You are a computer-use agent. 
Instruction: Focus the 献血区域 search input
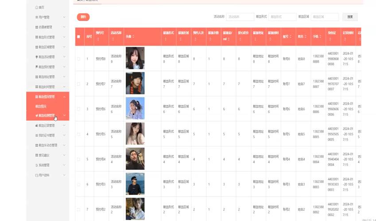coord(325,17)
